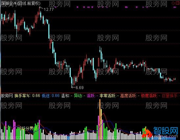Click the chart title 深振业A(日线.前复权)
Viewport: 180px width, 140px height.
pyautogui.click(x=21, y=3)
